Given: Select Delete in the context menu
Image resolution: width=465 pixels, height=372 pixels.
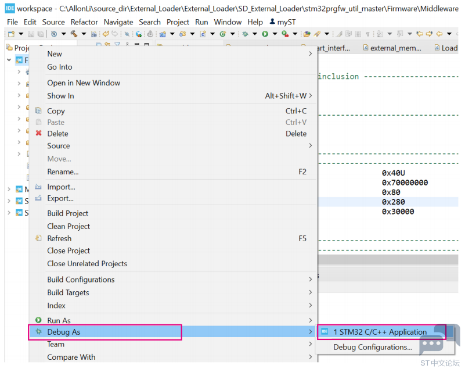Looking at the screenshot, I should point(57,134).
